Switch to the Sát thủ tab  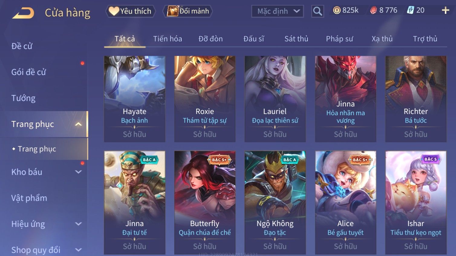pos(296,39)
